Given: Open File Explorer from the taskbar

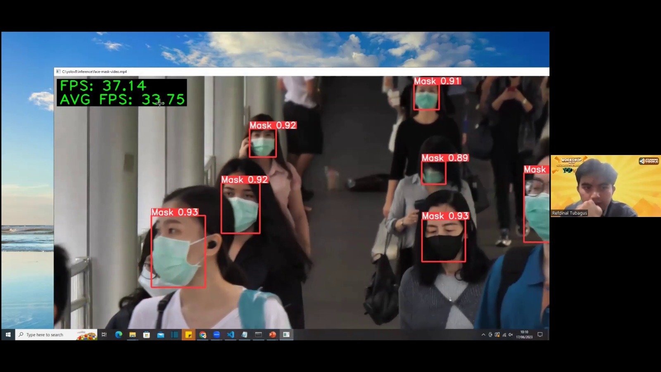Looking at the screenshot, I should [133, 335].
